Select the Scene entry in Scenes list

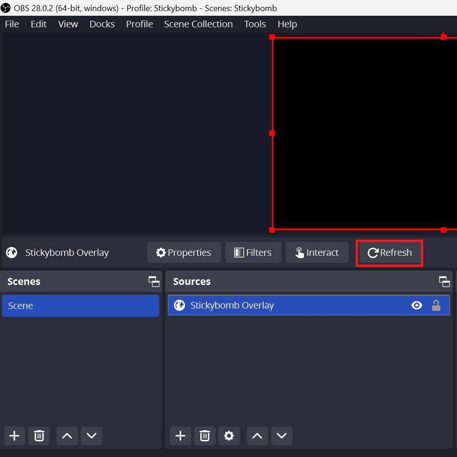[x=80, y=305]
